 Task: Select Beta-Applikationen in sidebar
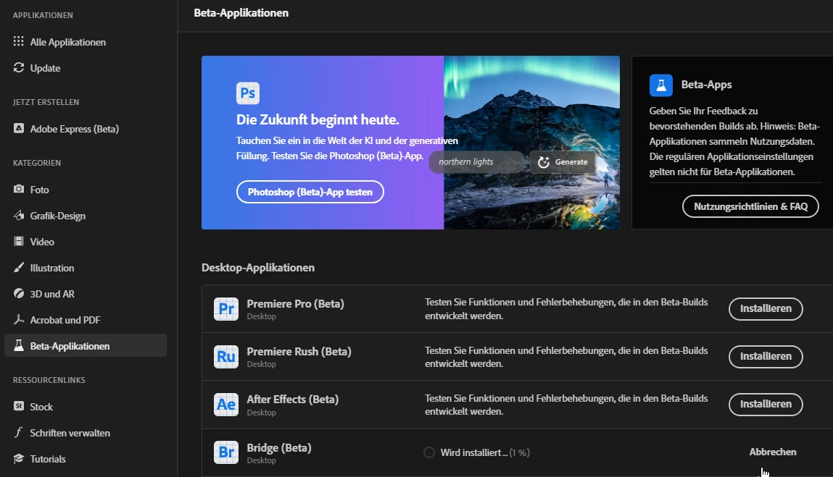click(85, 345)
